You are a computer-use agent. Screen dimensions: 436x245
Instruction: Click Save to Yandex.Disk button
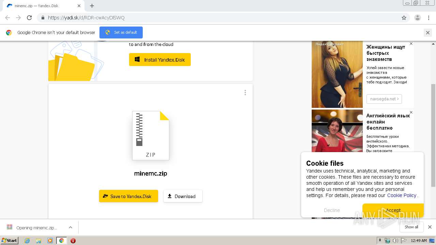[128, 196]
